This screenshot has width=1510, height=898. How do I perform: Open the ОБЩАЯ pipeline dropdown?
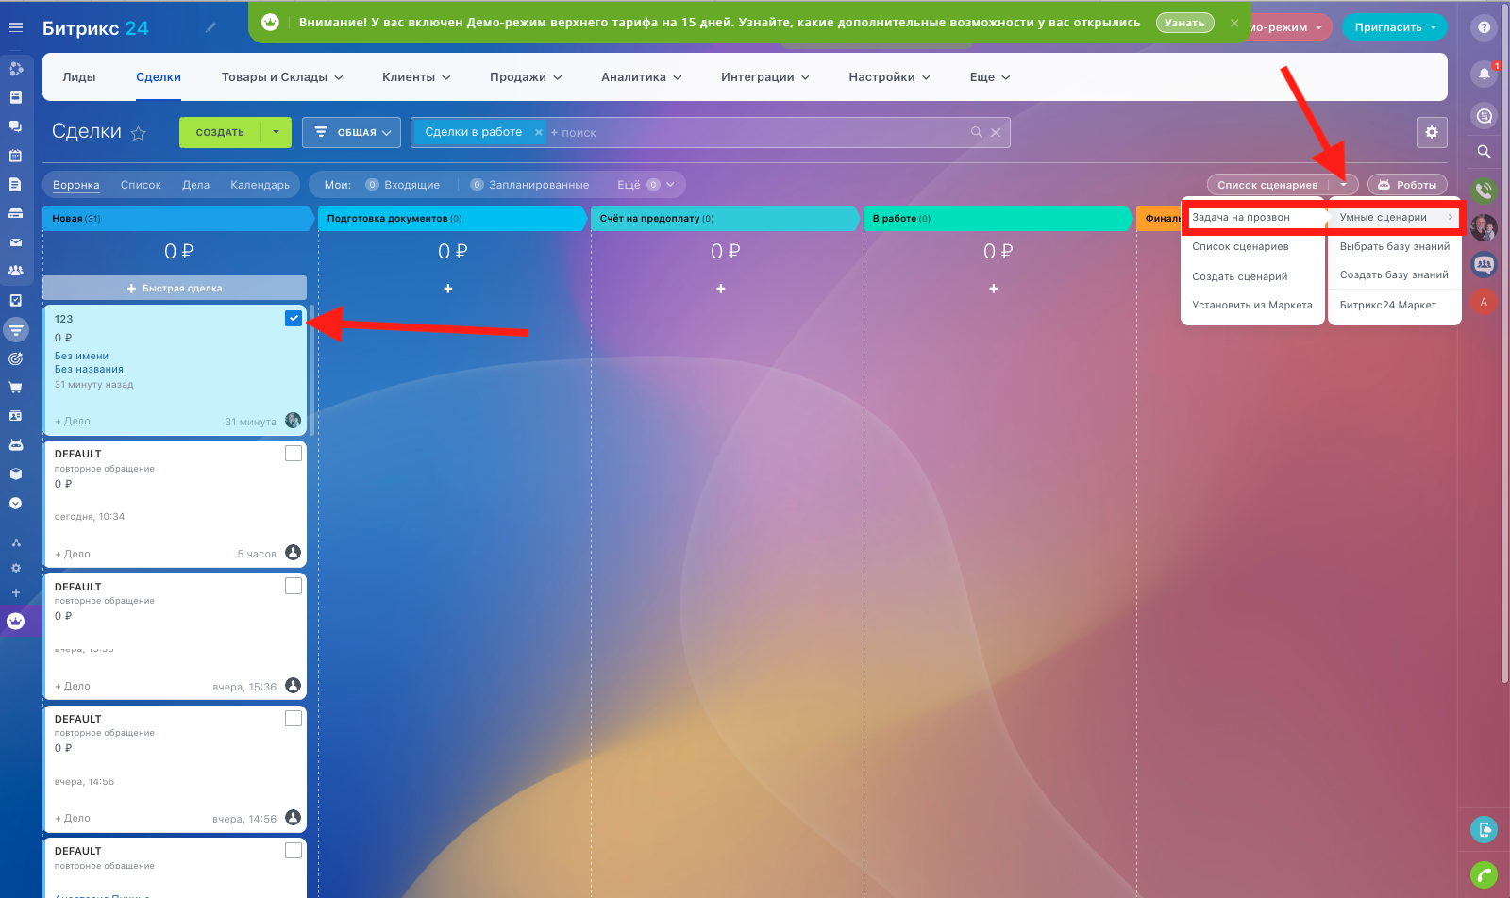(351, 132)
